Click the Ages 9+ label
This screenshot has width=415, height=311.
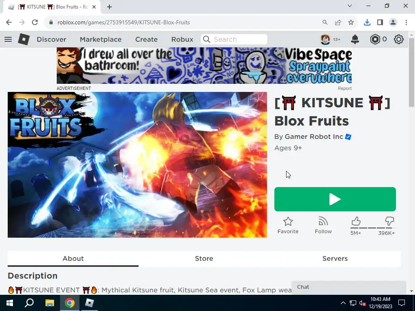288,148
